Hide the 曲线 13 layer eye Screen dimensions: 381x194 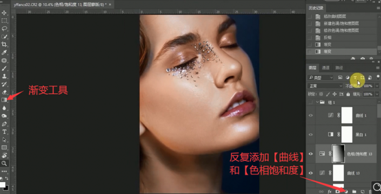tap(311, 173)
